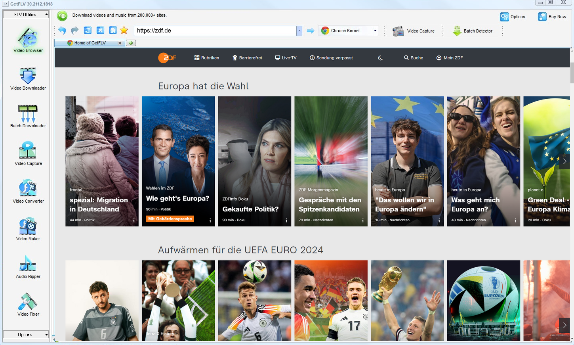
Task: Open 'Gespräche mit den Spitzenkandidaten' card
Action: click(x=331, y=161)
